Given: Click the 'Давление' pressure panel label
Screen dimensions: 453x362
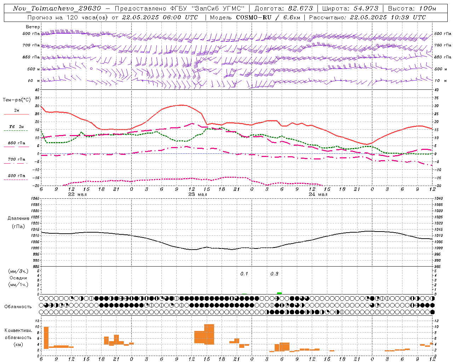Looking at the screenshot, I should point(18,218).
